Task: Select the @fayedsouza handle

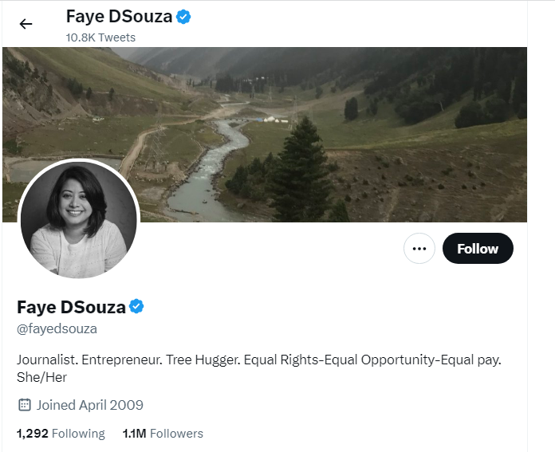Action: (x=57, y=328)
